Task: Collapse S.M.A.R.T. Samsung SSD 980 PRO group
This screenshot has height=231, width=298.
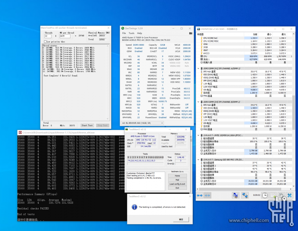Action: coord(198,160)
